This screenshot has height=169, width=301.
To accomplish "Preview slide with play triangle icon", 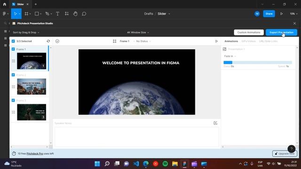I will tap(216, 41).
